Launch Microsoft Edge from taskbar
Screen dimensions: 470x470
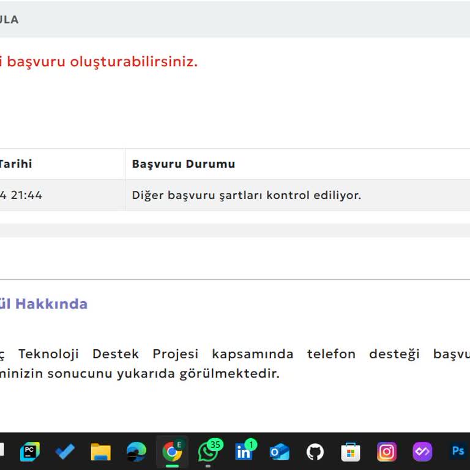point(136,452)
